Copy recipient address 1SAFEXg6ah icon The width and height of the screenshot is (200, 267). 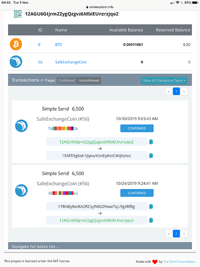click(151, 155)
